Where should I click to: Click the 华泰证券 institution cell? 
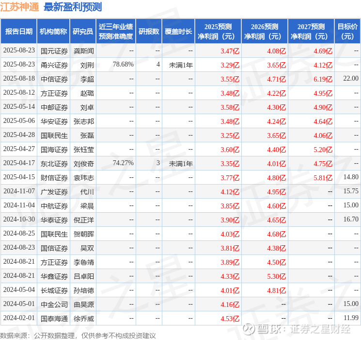coord(54,220)
